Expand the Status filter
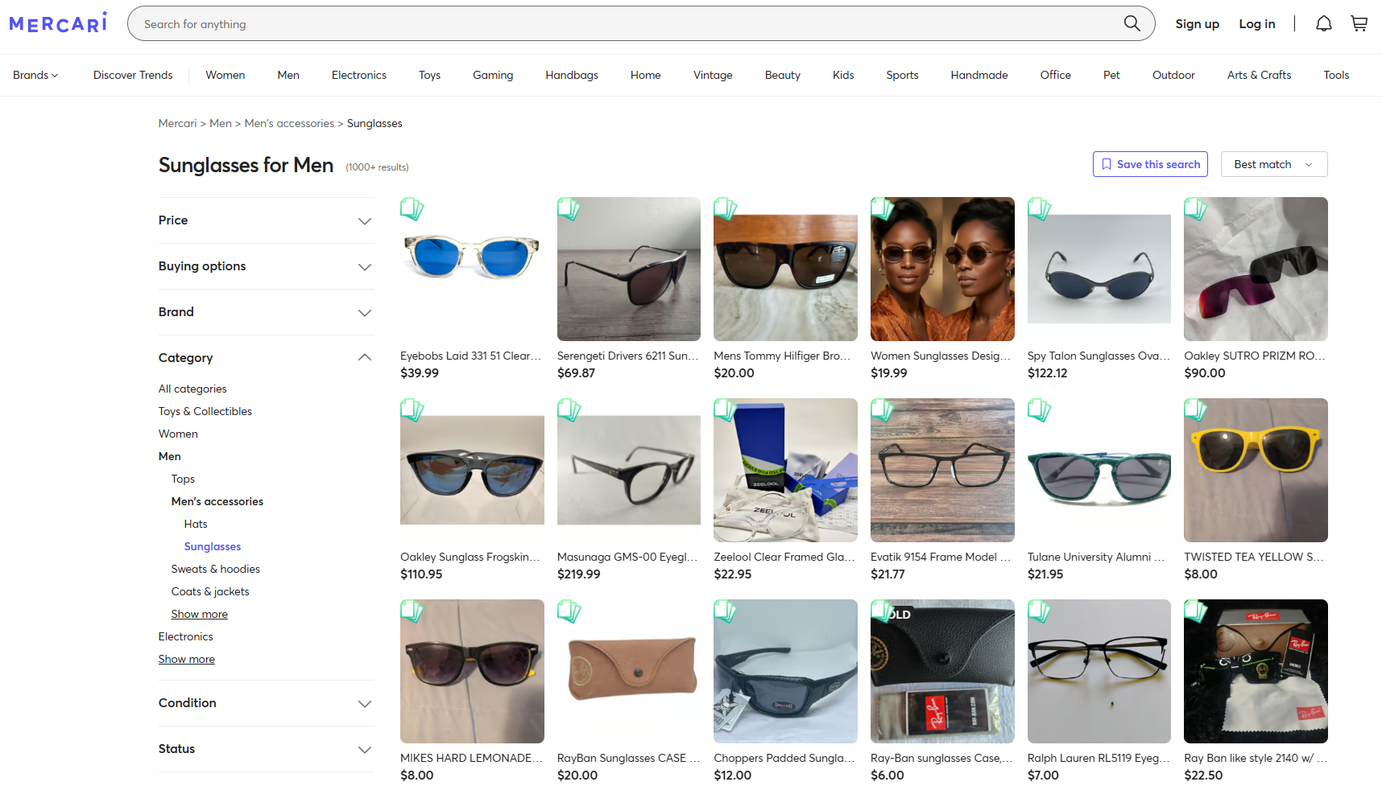1382x786 pixels. pyautogui.click(x=266, y=749)
